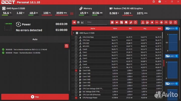The height and width of the screenshot is (101, 181).
Task: Sort sensors by the Min column
Action: (x=130, y=28)
